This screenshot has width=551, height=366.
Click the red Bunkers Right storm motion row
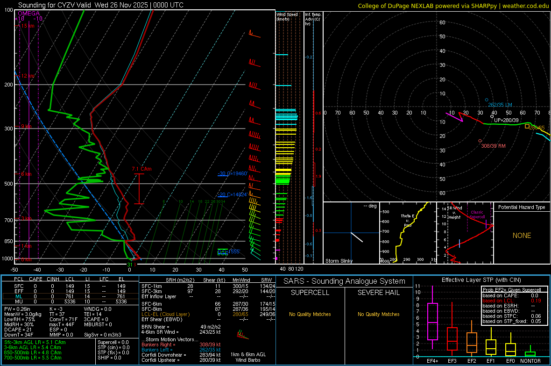(x=181, y=344)
